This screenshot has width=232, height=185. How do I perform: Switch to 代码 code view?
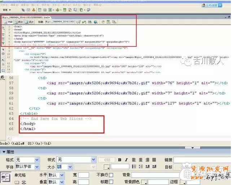(8, 22)
